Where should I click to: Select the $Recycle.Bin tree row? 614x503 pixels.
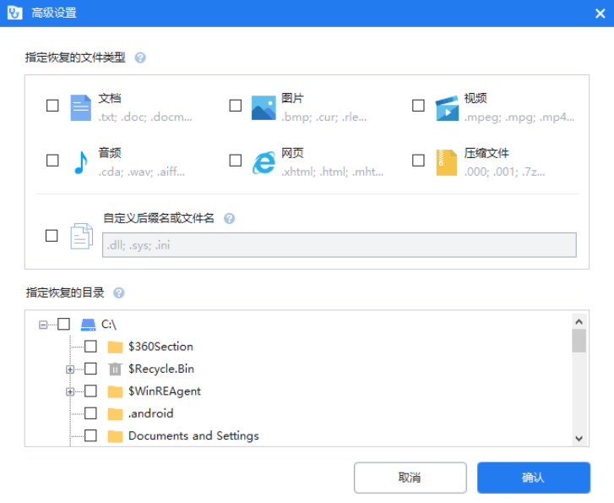[161, 369]
